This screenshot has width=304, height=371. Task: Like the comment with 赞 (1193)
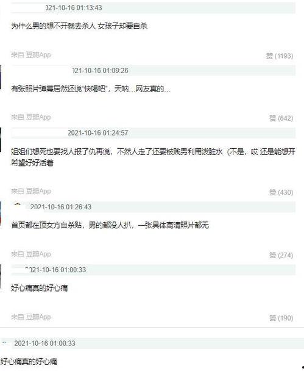coord(280,56)
